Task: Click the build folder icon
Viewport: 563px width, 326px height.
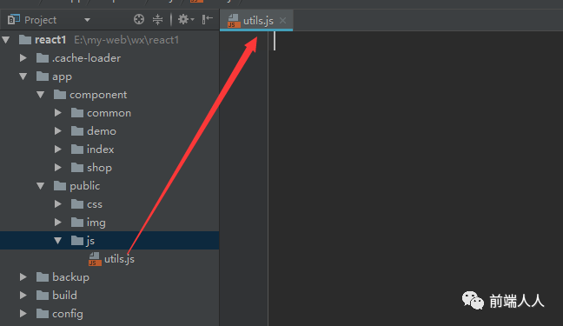Action: pos(43,295)
